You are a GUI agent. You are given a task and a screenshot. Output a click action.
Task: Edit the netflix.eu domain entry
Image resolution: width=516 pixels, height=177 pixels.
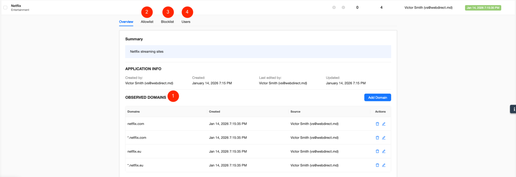tap(384, 151)
